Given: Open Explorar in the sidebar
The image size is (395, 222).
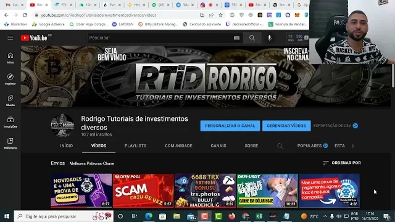Looking at the screenshot, I should click(10, 79).
